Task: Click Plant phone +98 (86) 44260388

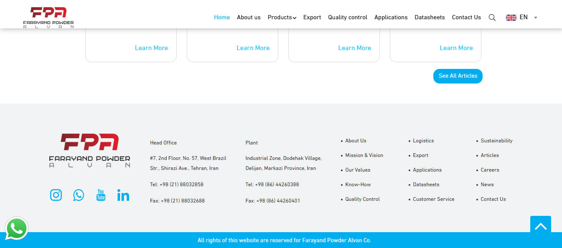Action: (x=272, y=185)
